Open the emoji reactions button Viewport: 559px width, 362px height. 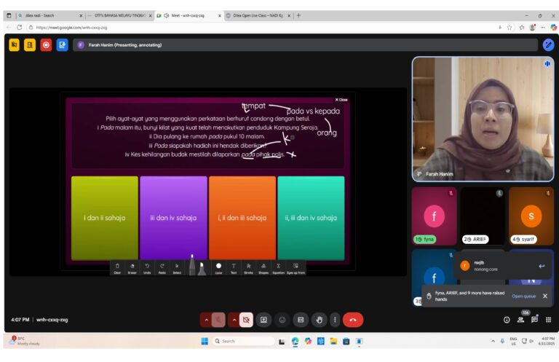point(282,320)
